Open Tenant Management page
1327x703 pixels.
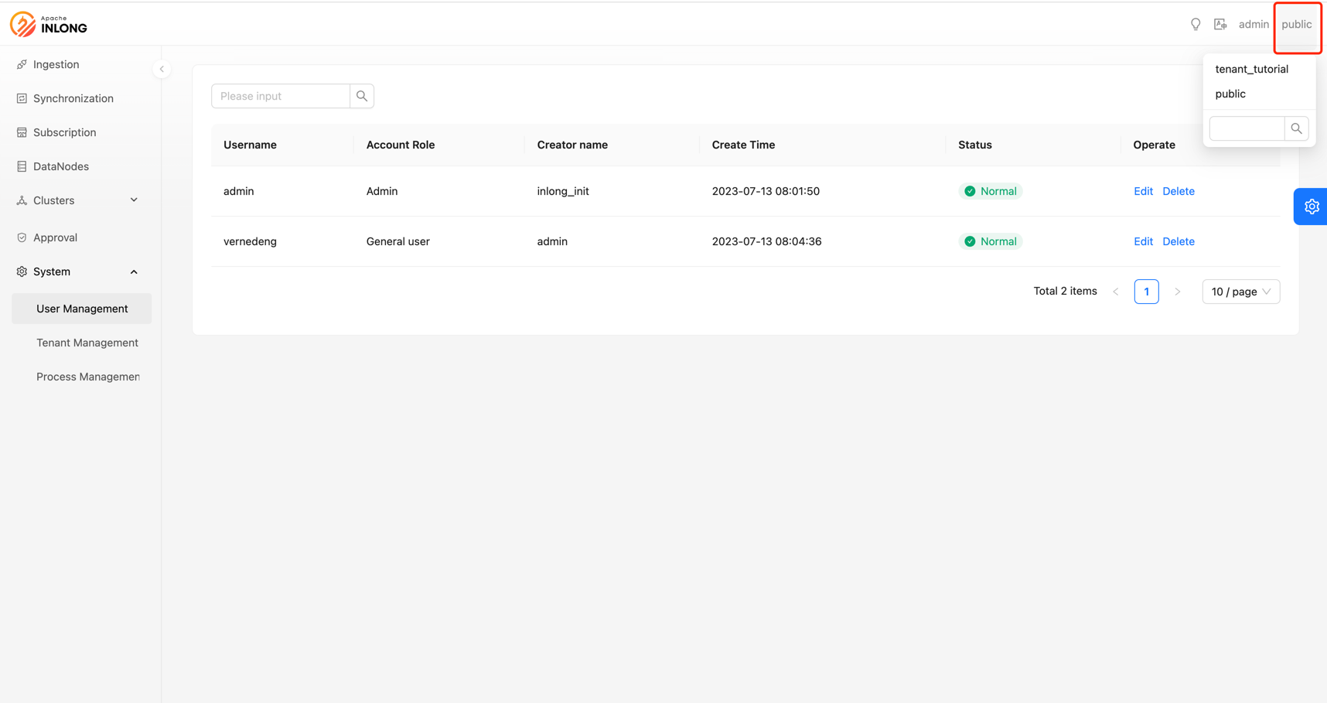tap(87, 343)
